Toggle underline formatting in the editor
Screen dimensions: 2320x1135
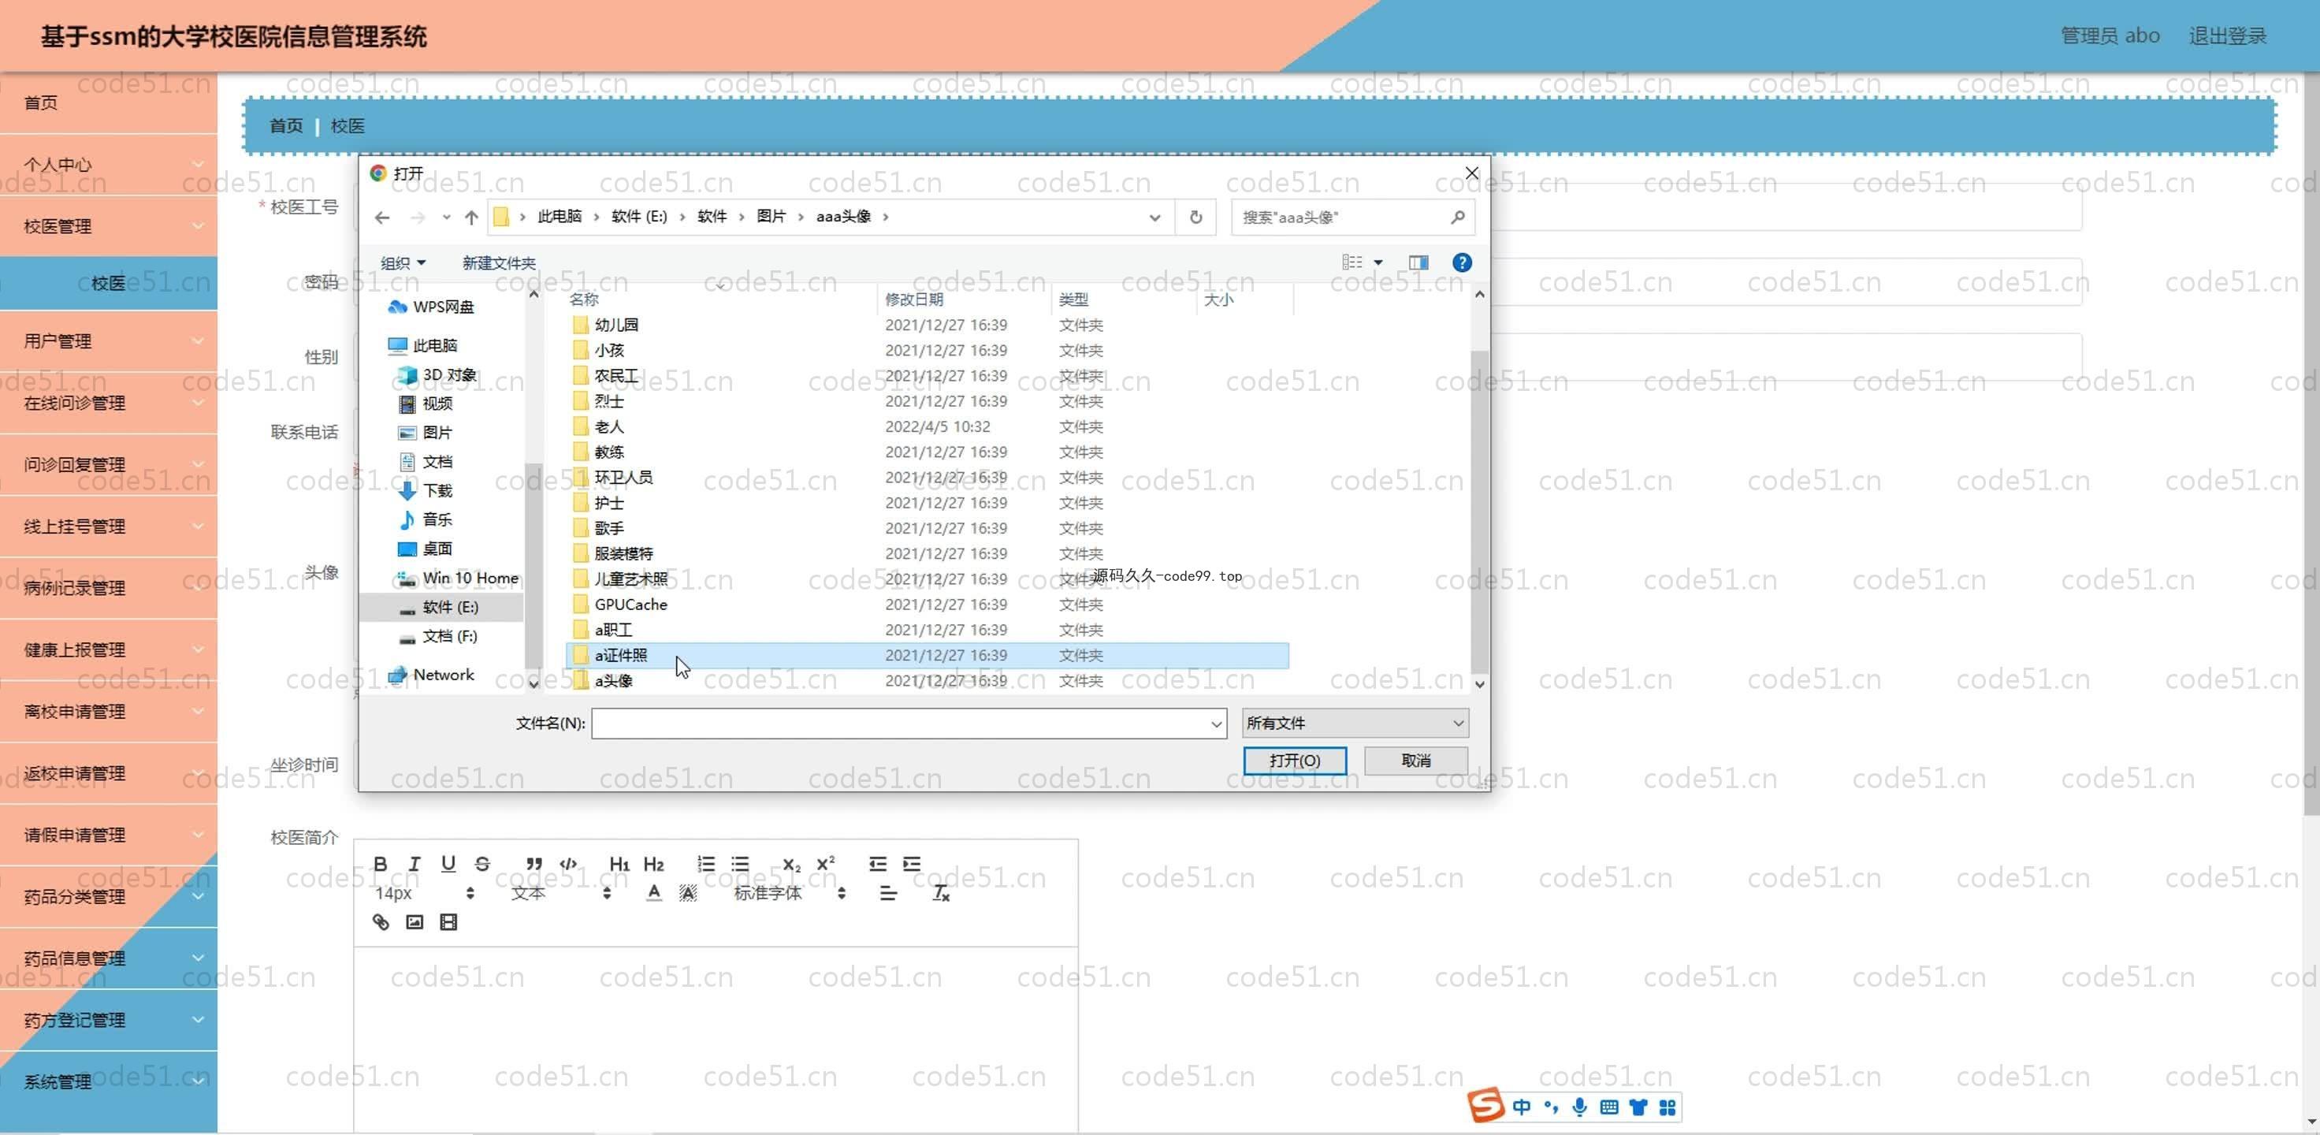tap(448, 864)
